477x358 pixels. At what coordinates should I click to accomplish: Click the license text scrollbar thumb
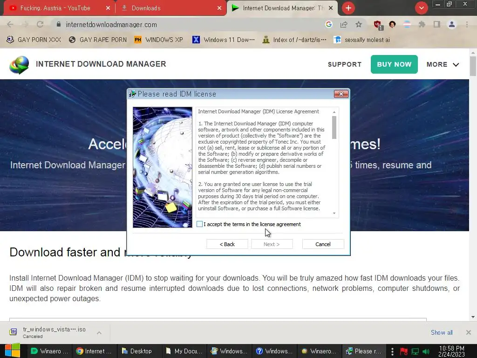(334, 127)
